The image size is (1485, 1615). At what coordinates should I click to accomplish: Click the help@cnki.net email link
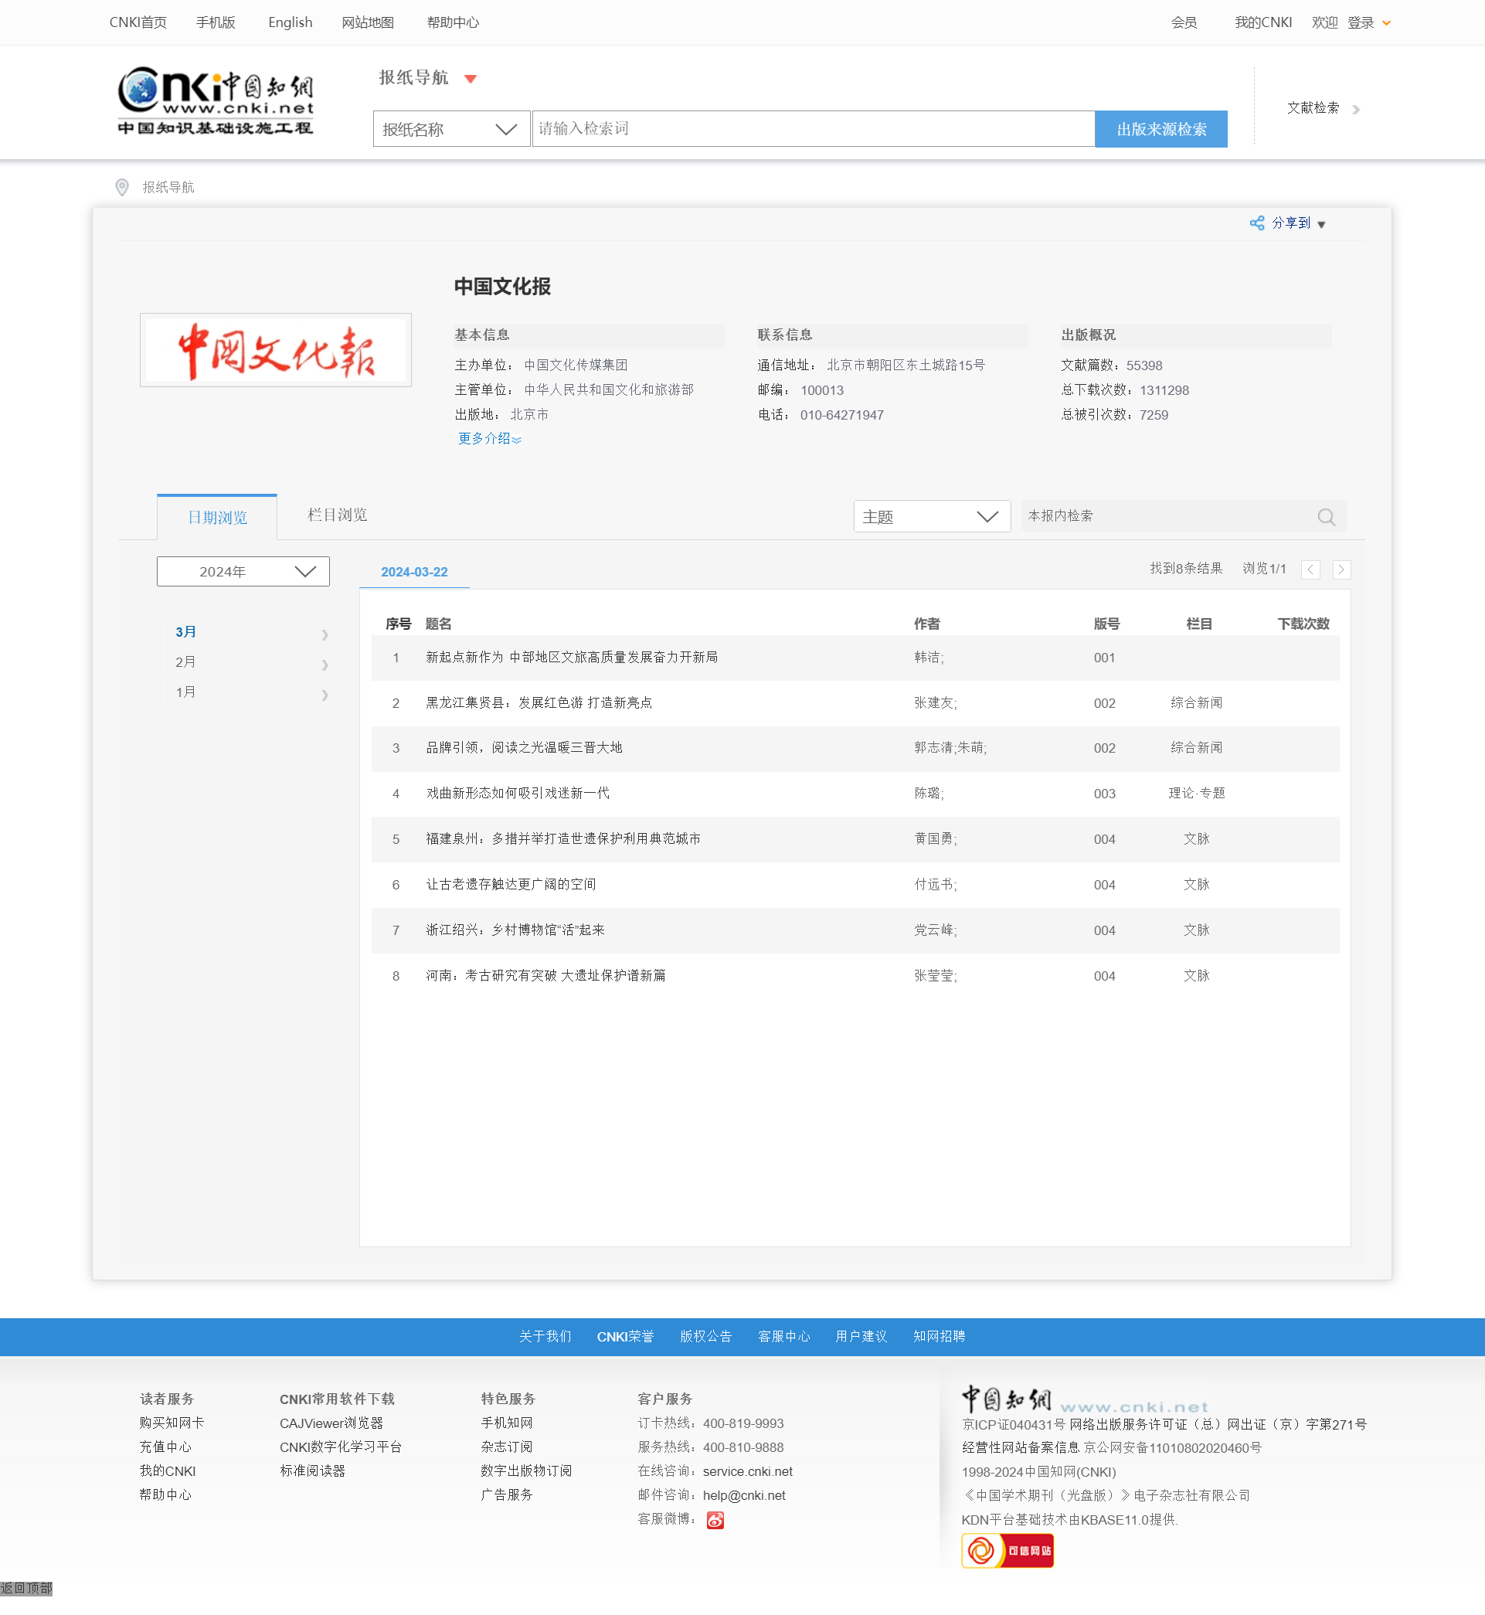click(744, 1496)
